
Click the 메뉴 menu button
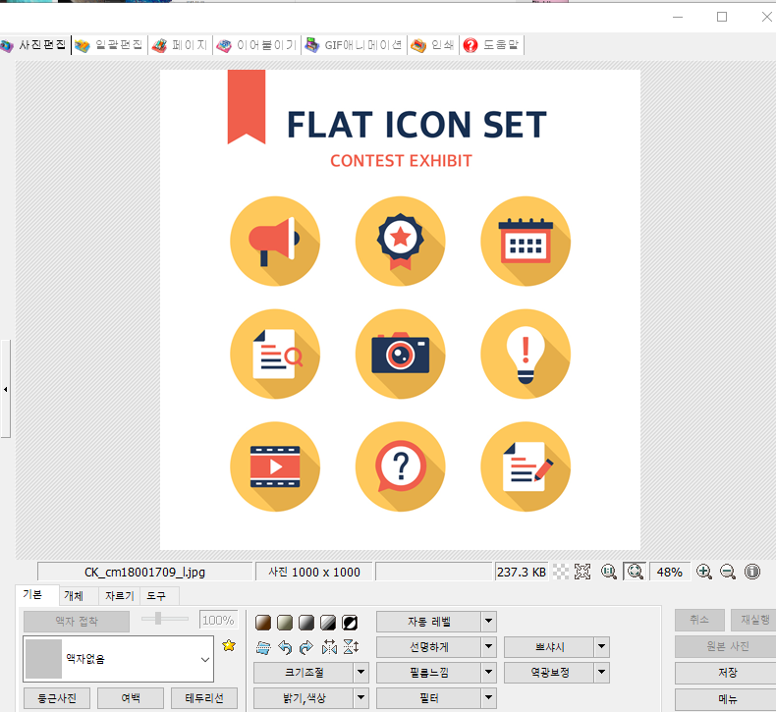click(x=726, y=698)
